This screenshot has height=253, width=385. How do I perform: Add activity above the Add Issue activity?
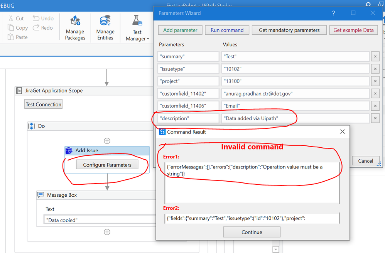[x=107, y=141]
